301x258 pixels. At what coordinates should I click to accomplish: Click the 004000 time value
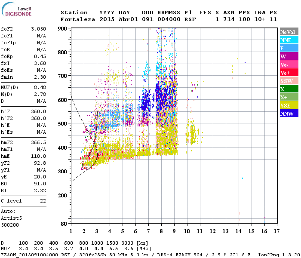point(169,19)
